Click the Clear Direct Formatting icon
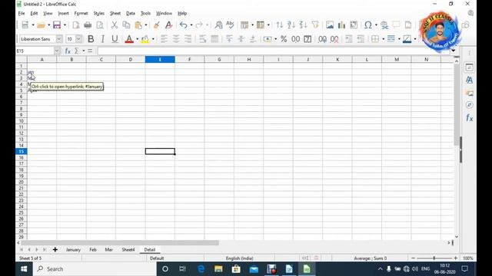The width and height of the screenshot is (492, 276). pyautogui.click(x=168, y=25)
